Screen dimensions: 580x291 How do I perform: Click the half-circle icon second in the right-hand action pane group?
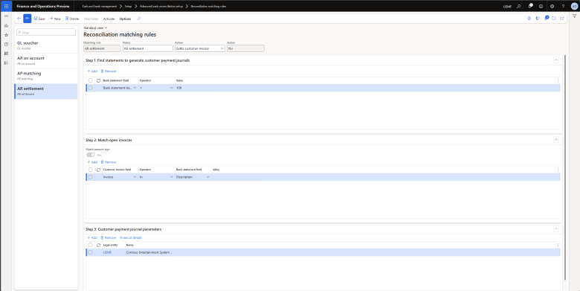(538, 18)
